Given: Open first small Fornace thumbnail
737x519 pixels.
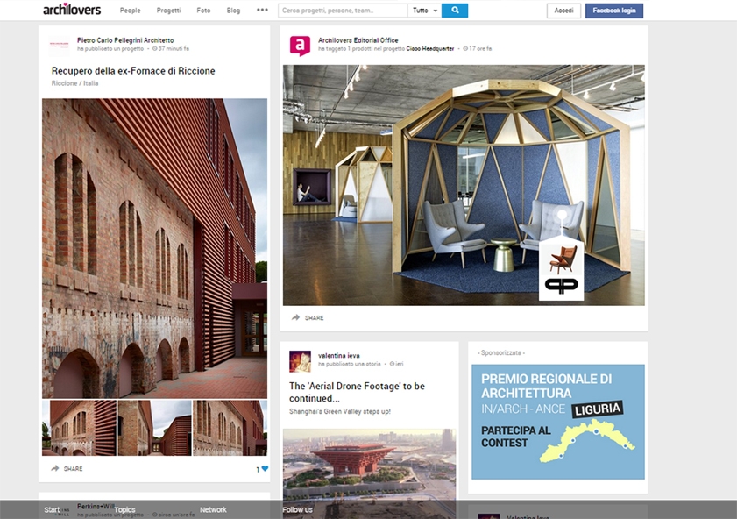Looking at the screenshot, I should [x=79, y=428].
